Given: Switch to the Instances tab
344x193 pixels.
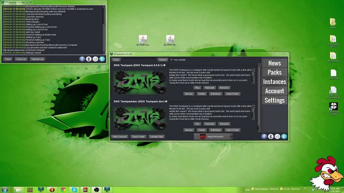Looking at the screenshot, I should [x=274, y=82].
